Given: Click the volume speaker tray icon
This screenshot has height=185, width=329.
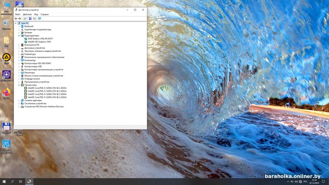Looking at the screenshot, I should click(x=296, y=182).
